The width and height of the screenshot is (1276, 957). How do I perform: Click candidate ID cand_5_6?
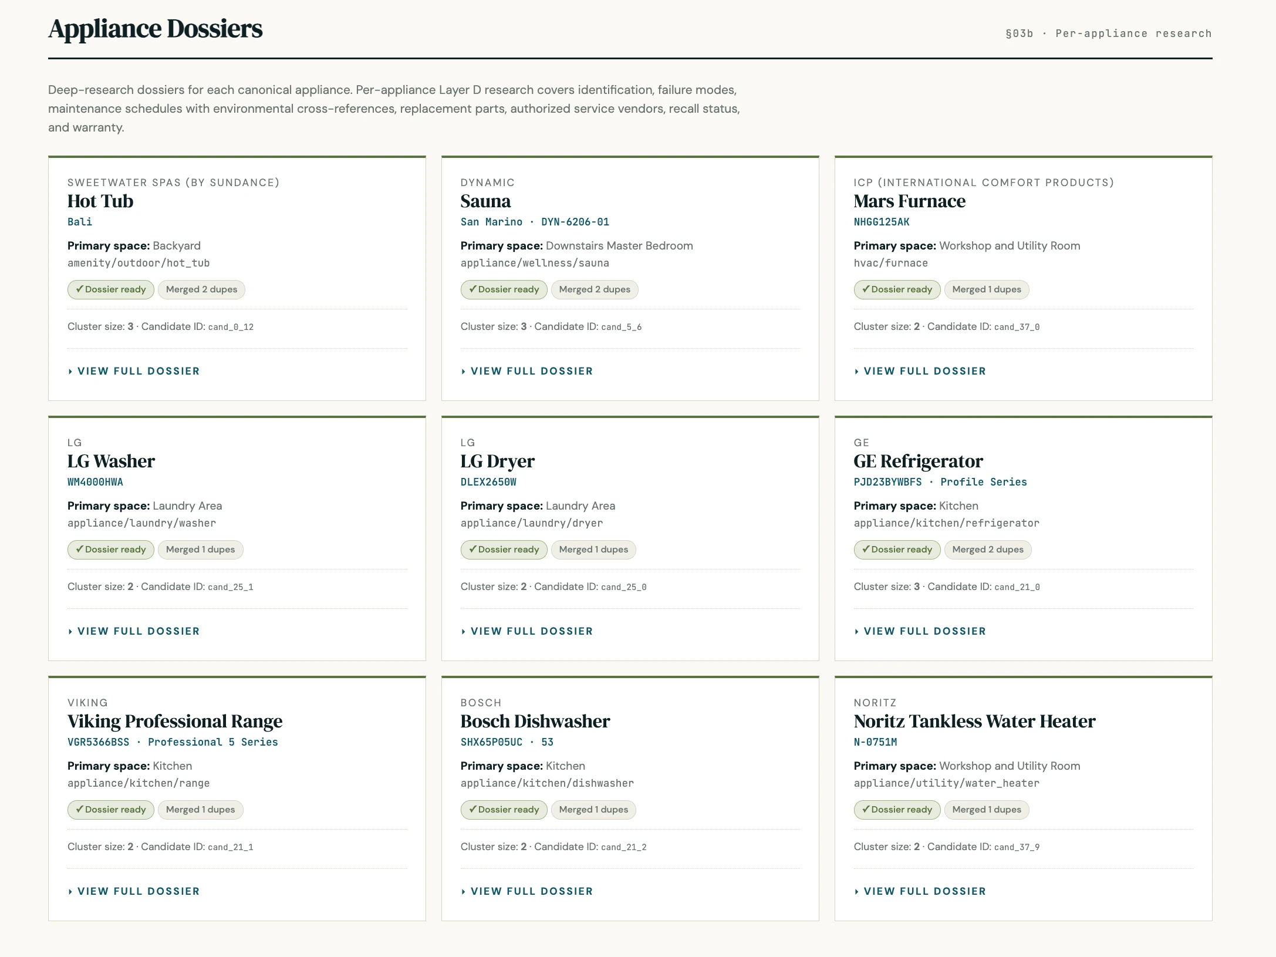click(622, 327)
